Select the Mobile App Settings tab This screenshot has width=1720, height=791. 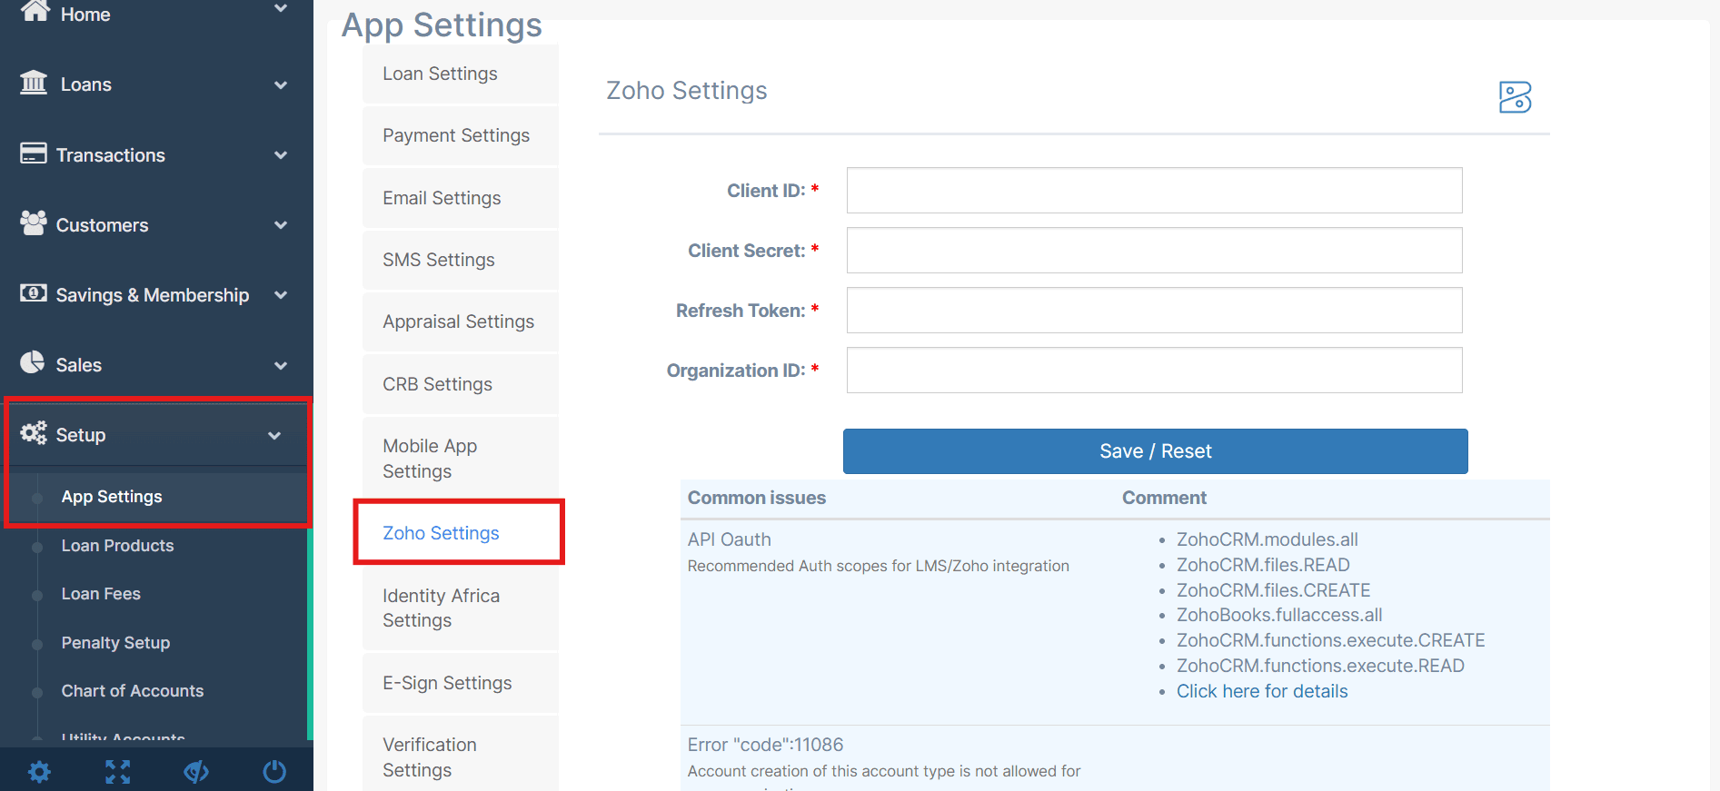coord(461,459)
